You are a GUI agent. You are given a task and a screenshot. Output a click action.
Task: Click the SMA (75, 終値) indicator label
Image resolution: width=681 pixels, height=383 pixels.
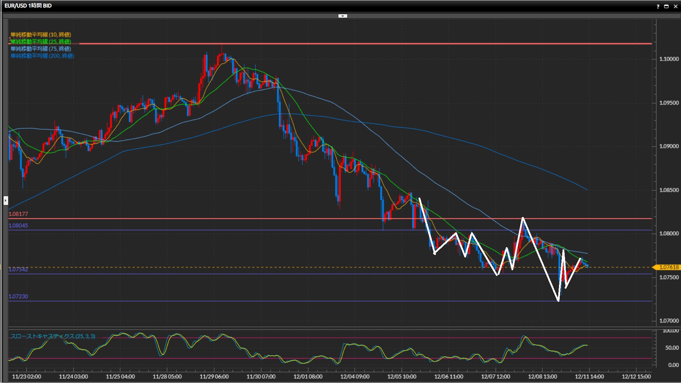pyautogui.click(x=41, y=49)
